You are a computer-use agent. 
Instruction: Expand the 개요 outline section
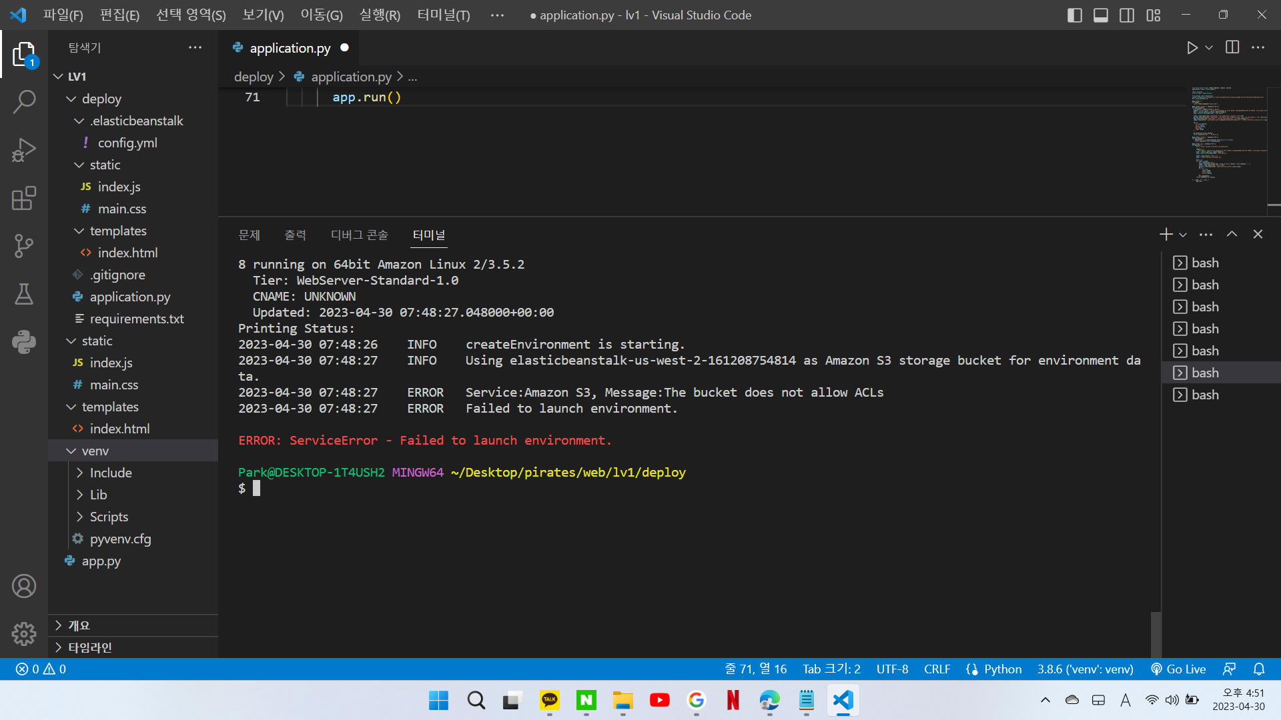tap(133, 625)
